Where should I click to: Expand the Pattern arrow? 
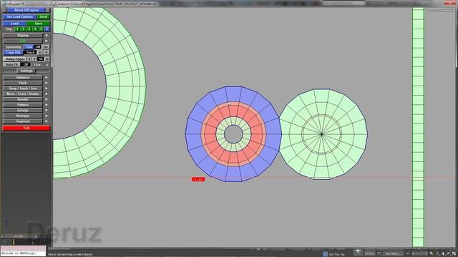pyautogui.click(x=47, y=105)
